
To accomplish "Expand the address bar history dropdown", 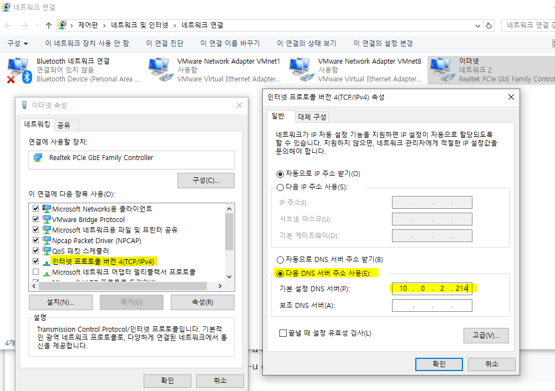I will pos(477,25).
